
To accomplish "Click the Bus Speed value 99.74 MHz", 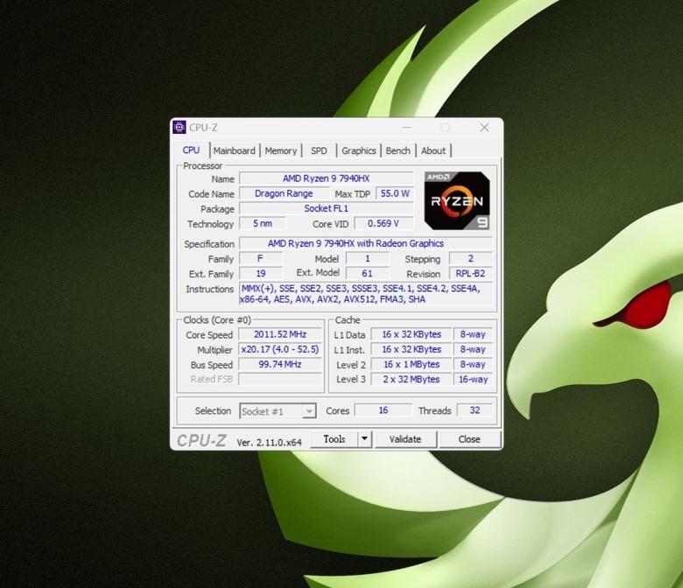I will pos(280,364).
